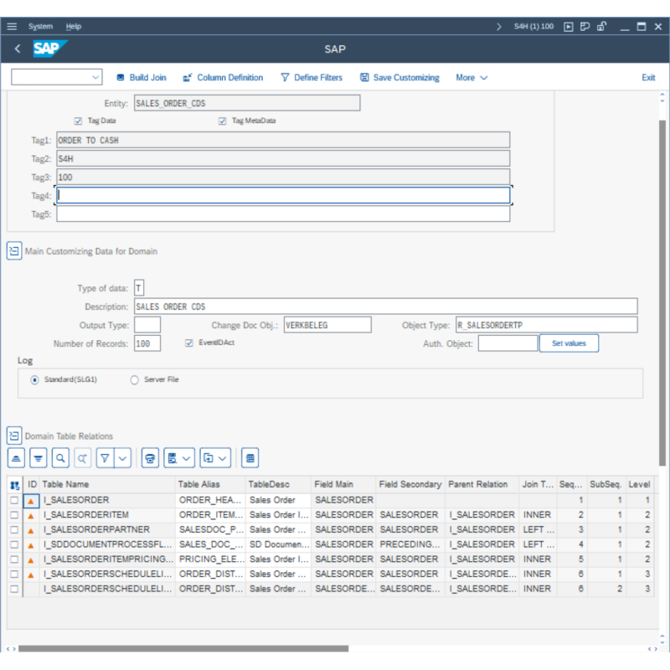This screenshot has width=670, height=670.
Task: Click the table filter funnel icon
Action: click(x=105, y=458)
